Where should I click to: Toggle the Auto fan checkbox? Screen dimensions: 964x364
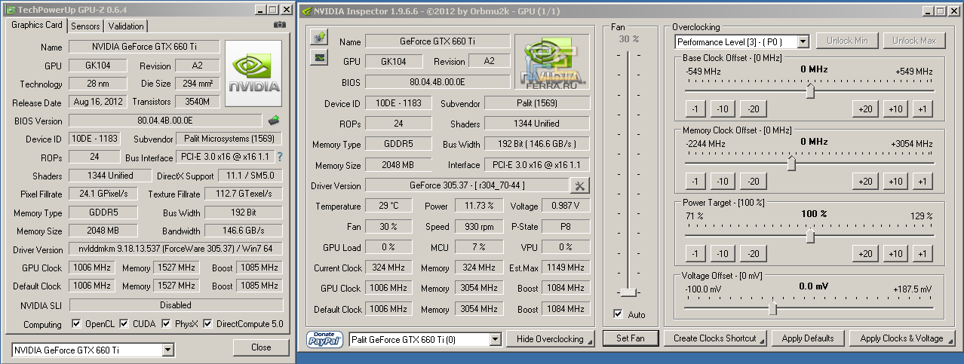pyautogui.click(x=619, y=314)
